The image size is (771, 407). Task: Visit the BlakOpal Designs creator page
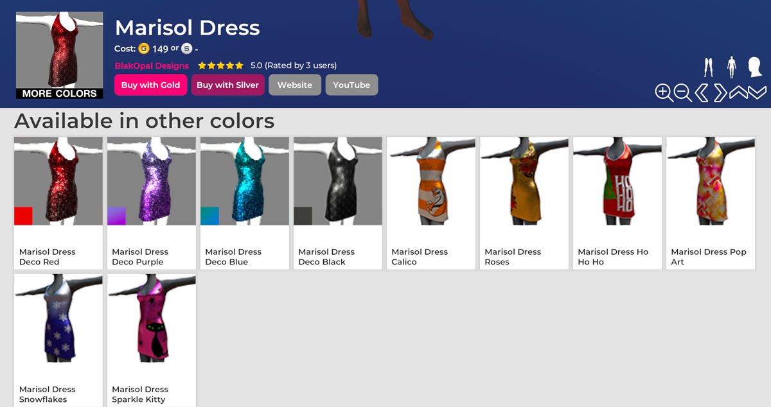click(152, 65)
